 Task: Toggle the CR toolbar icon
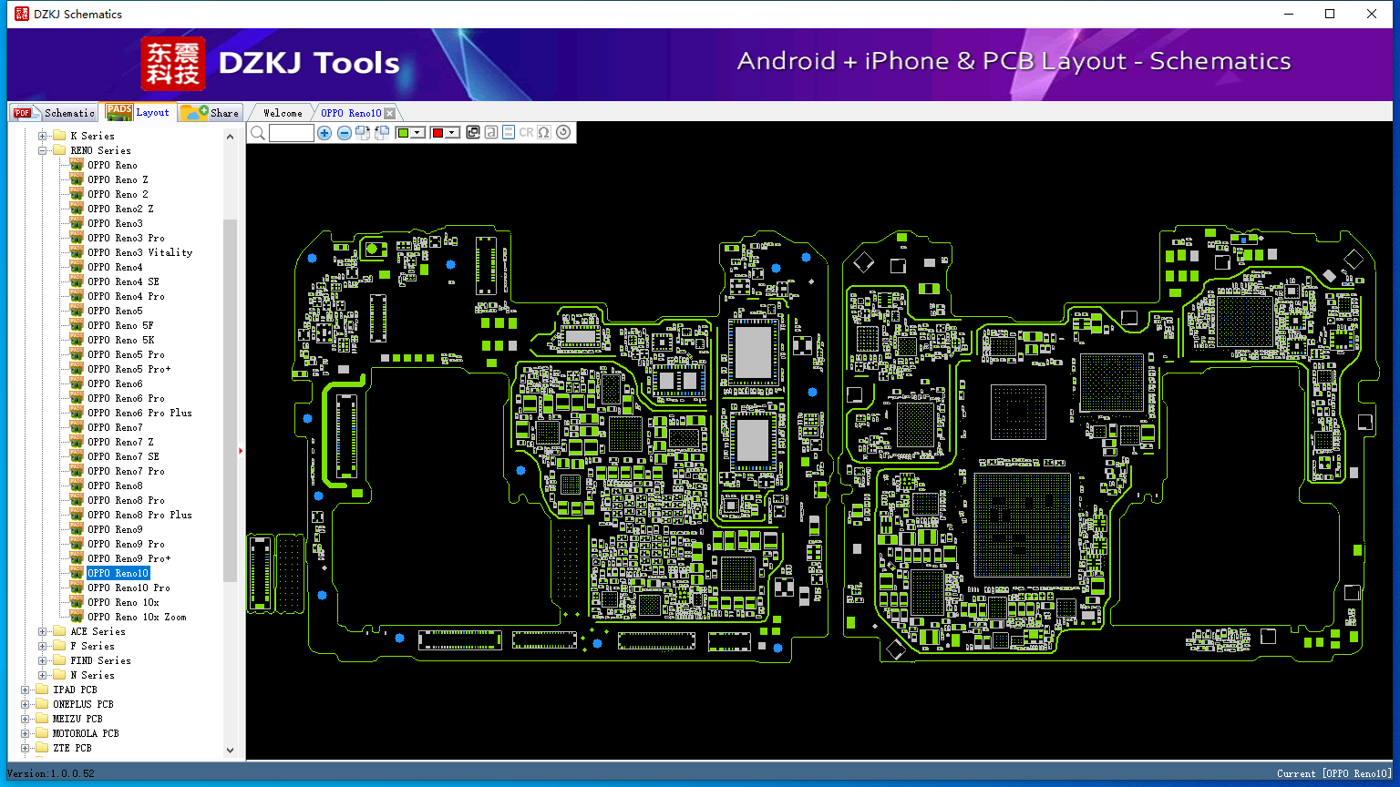coord(526,133)
